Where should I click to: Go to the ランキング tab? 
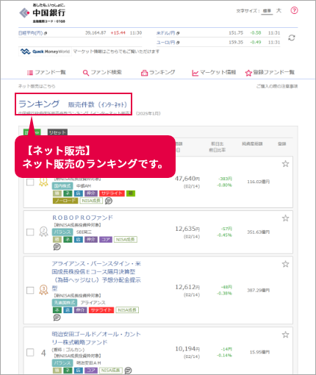pos(158,72)
